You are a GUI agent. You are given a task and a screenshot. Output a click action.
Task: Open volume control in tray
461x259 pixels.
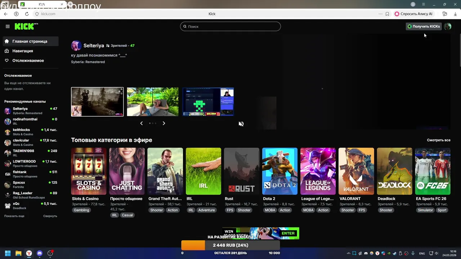tap(437, 253)
